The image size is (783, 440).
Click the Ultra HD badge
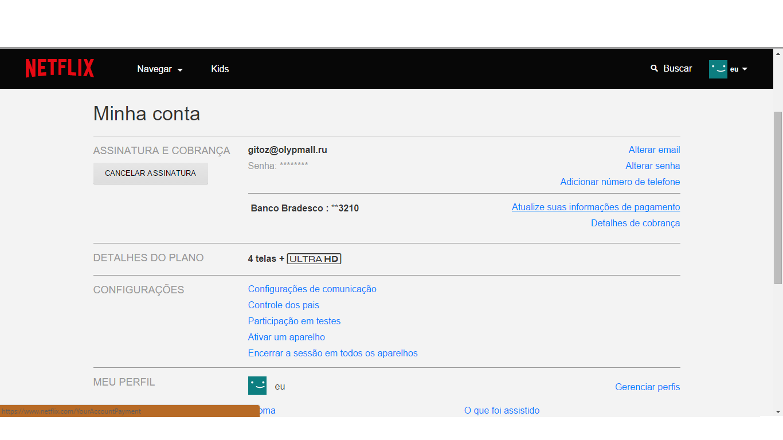pos(314,259)
